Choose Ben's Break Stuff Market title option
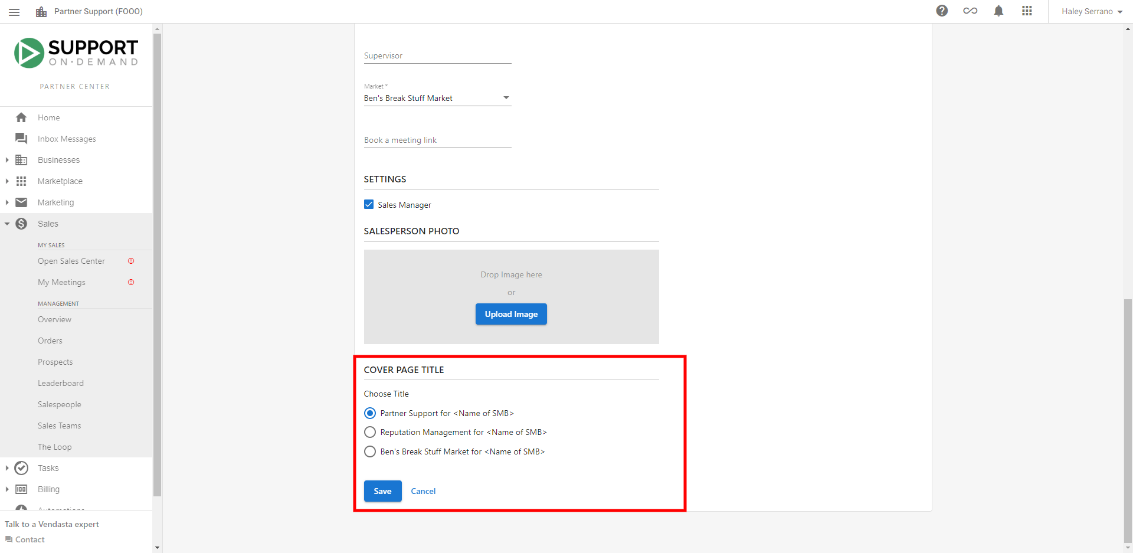This screenshot has height=553, width=1133. (370, 451)
